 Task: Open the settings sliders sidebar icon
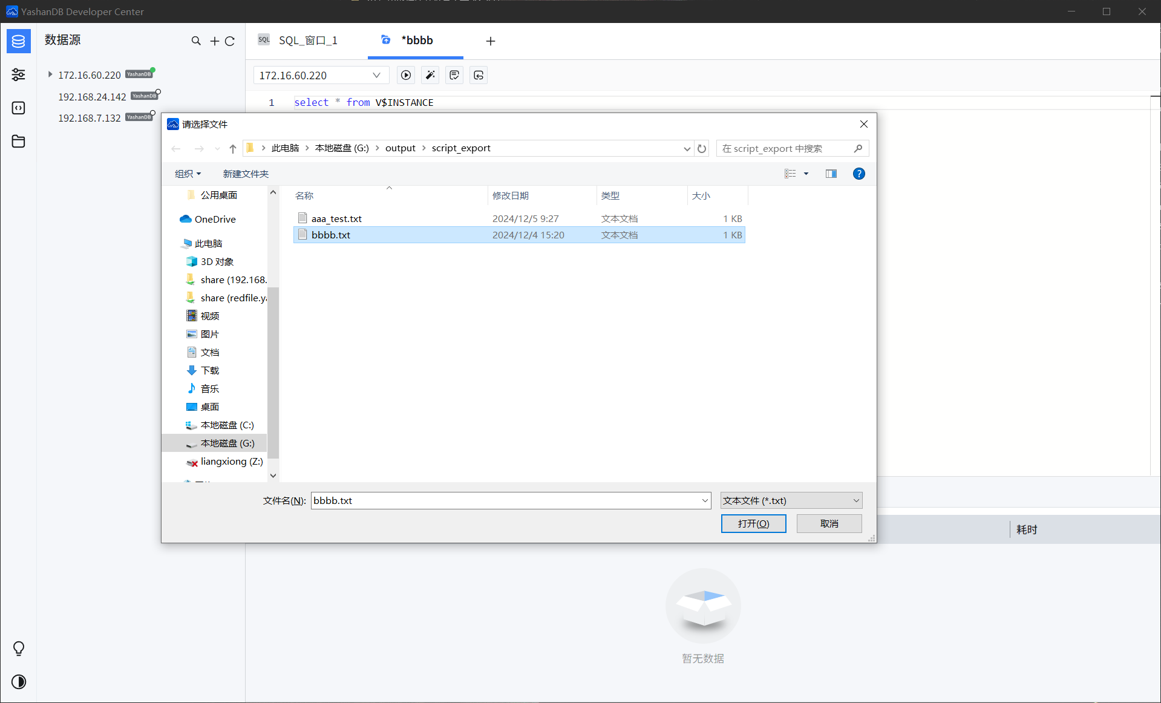click(x=18, y=74)
